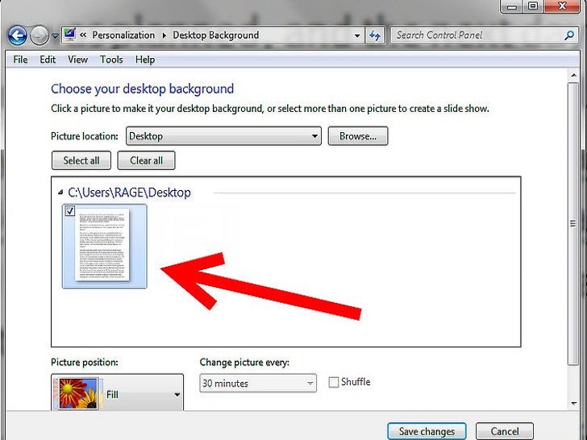Enable the Shuffle checkbox
Viewport: 587px width, 440px height.
[333, 382]
